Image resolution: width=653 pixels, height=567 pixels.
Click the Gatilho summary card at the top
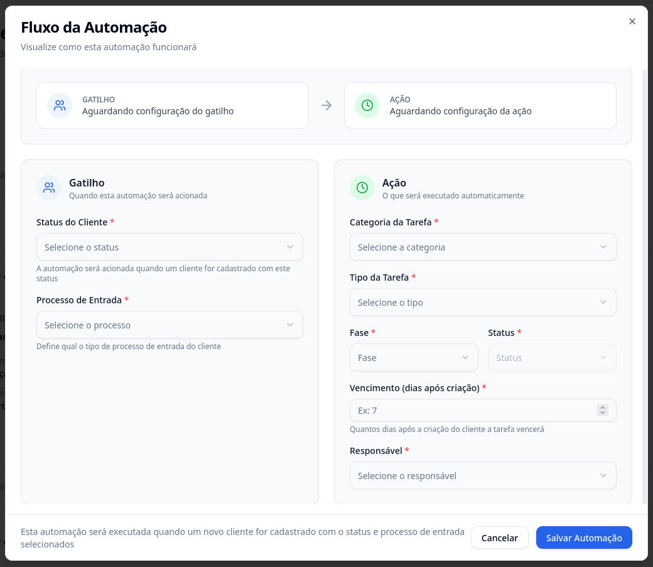pyautogui.click(x=173, y=105)
